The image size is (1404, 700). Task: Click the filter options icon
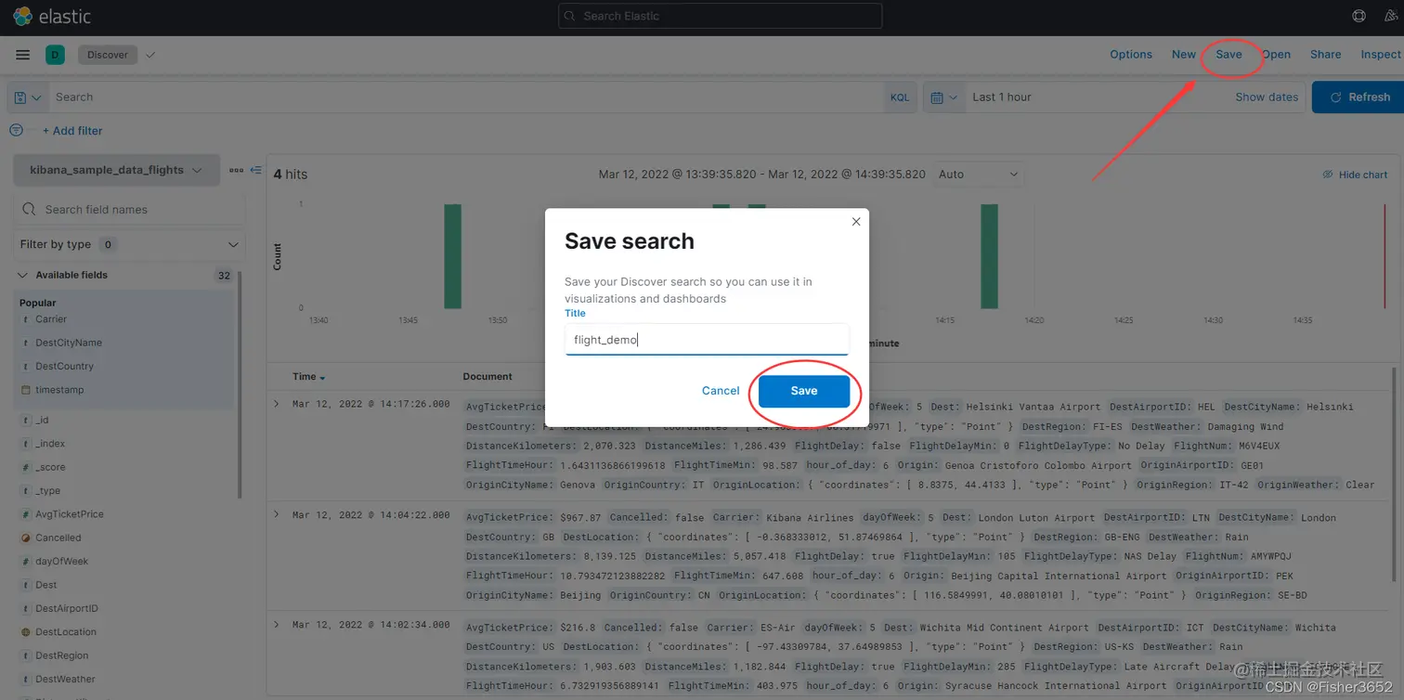(x=16, y=131)
